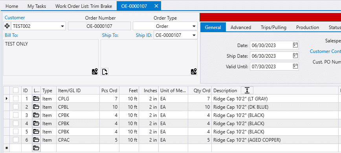341x153 pixels.
Task: Click the Order Number field OE-0000107
Action: [x=99, y=26]
